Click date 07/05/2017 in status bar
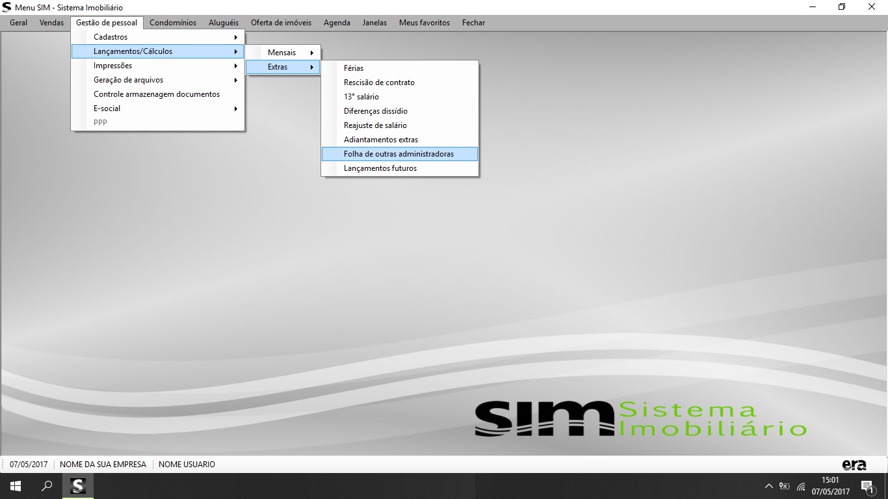888x499 pixels. (29, 465)
